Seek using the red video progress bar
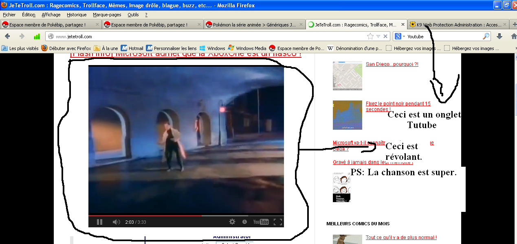517x244 pixels. pos(186,215)
